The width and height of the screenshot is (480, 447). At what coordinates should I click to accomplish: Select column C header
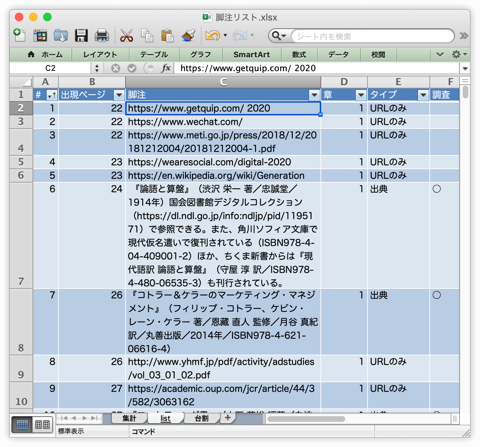pyautogui.click(x=223, y=82)
